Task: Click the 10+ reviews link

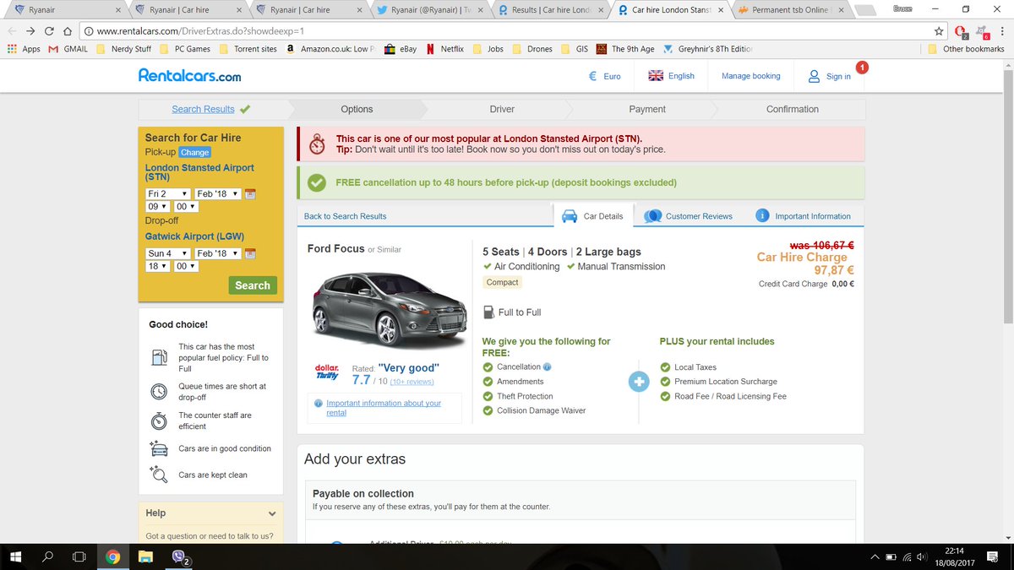Action: pyautogui.click(x=412, y=382)
